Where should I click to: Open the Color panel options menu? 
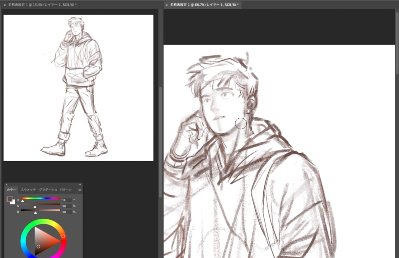pos(80,190)
